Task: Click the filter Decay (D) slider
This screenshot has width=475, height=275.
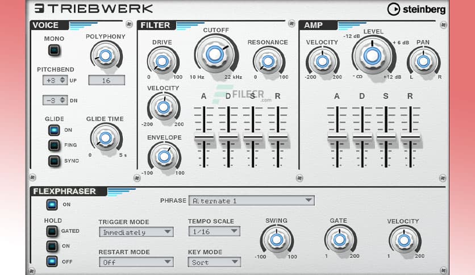Action: 228,137
